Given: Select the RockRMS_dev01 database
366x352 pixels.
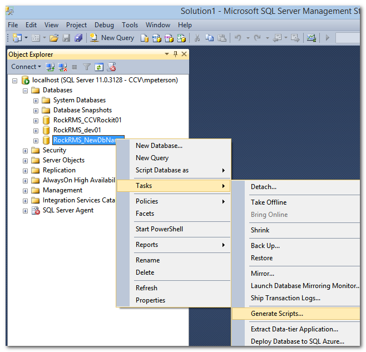Looking at the screenshot, I should 77,130.
